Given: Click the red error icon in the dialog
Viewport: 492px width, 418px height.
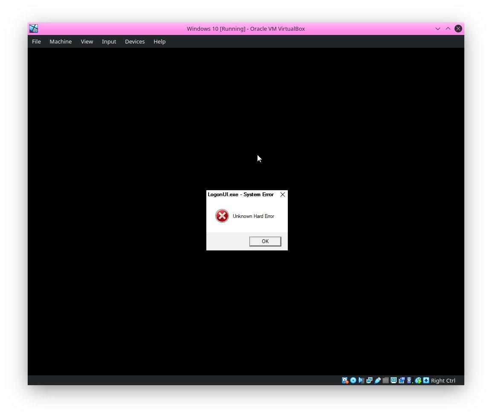Looking at the screenshot, I should click(x=222, y=216).
